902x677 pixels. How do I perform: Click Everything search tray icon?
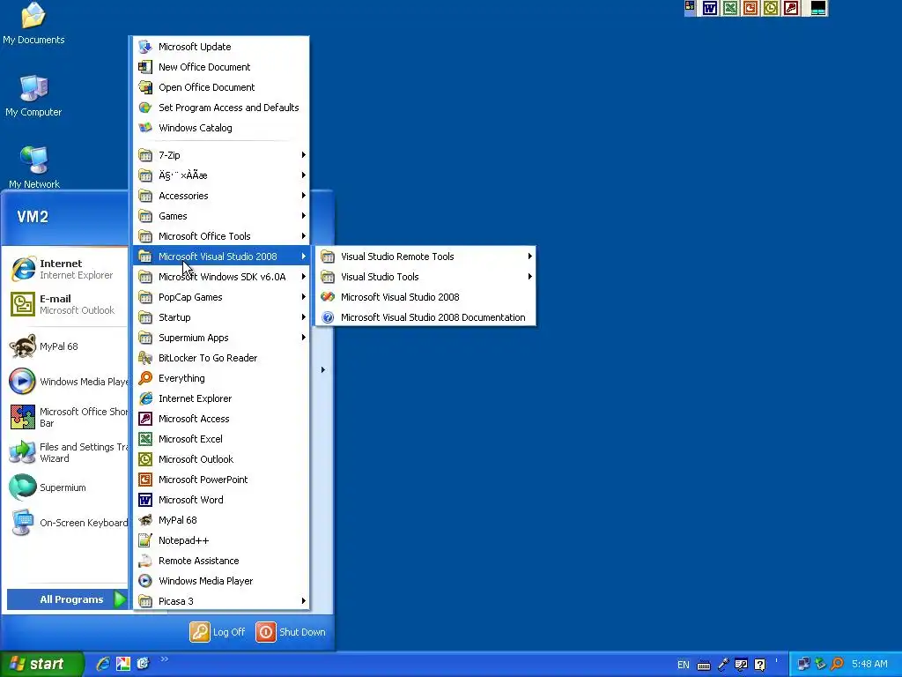point(837,664)
